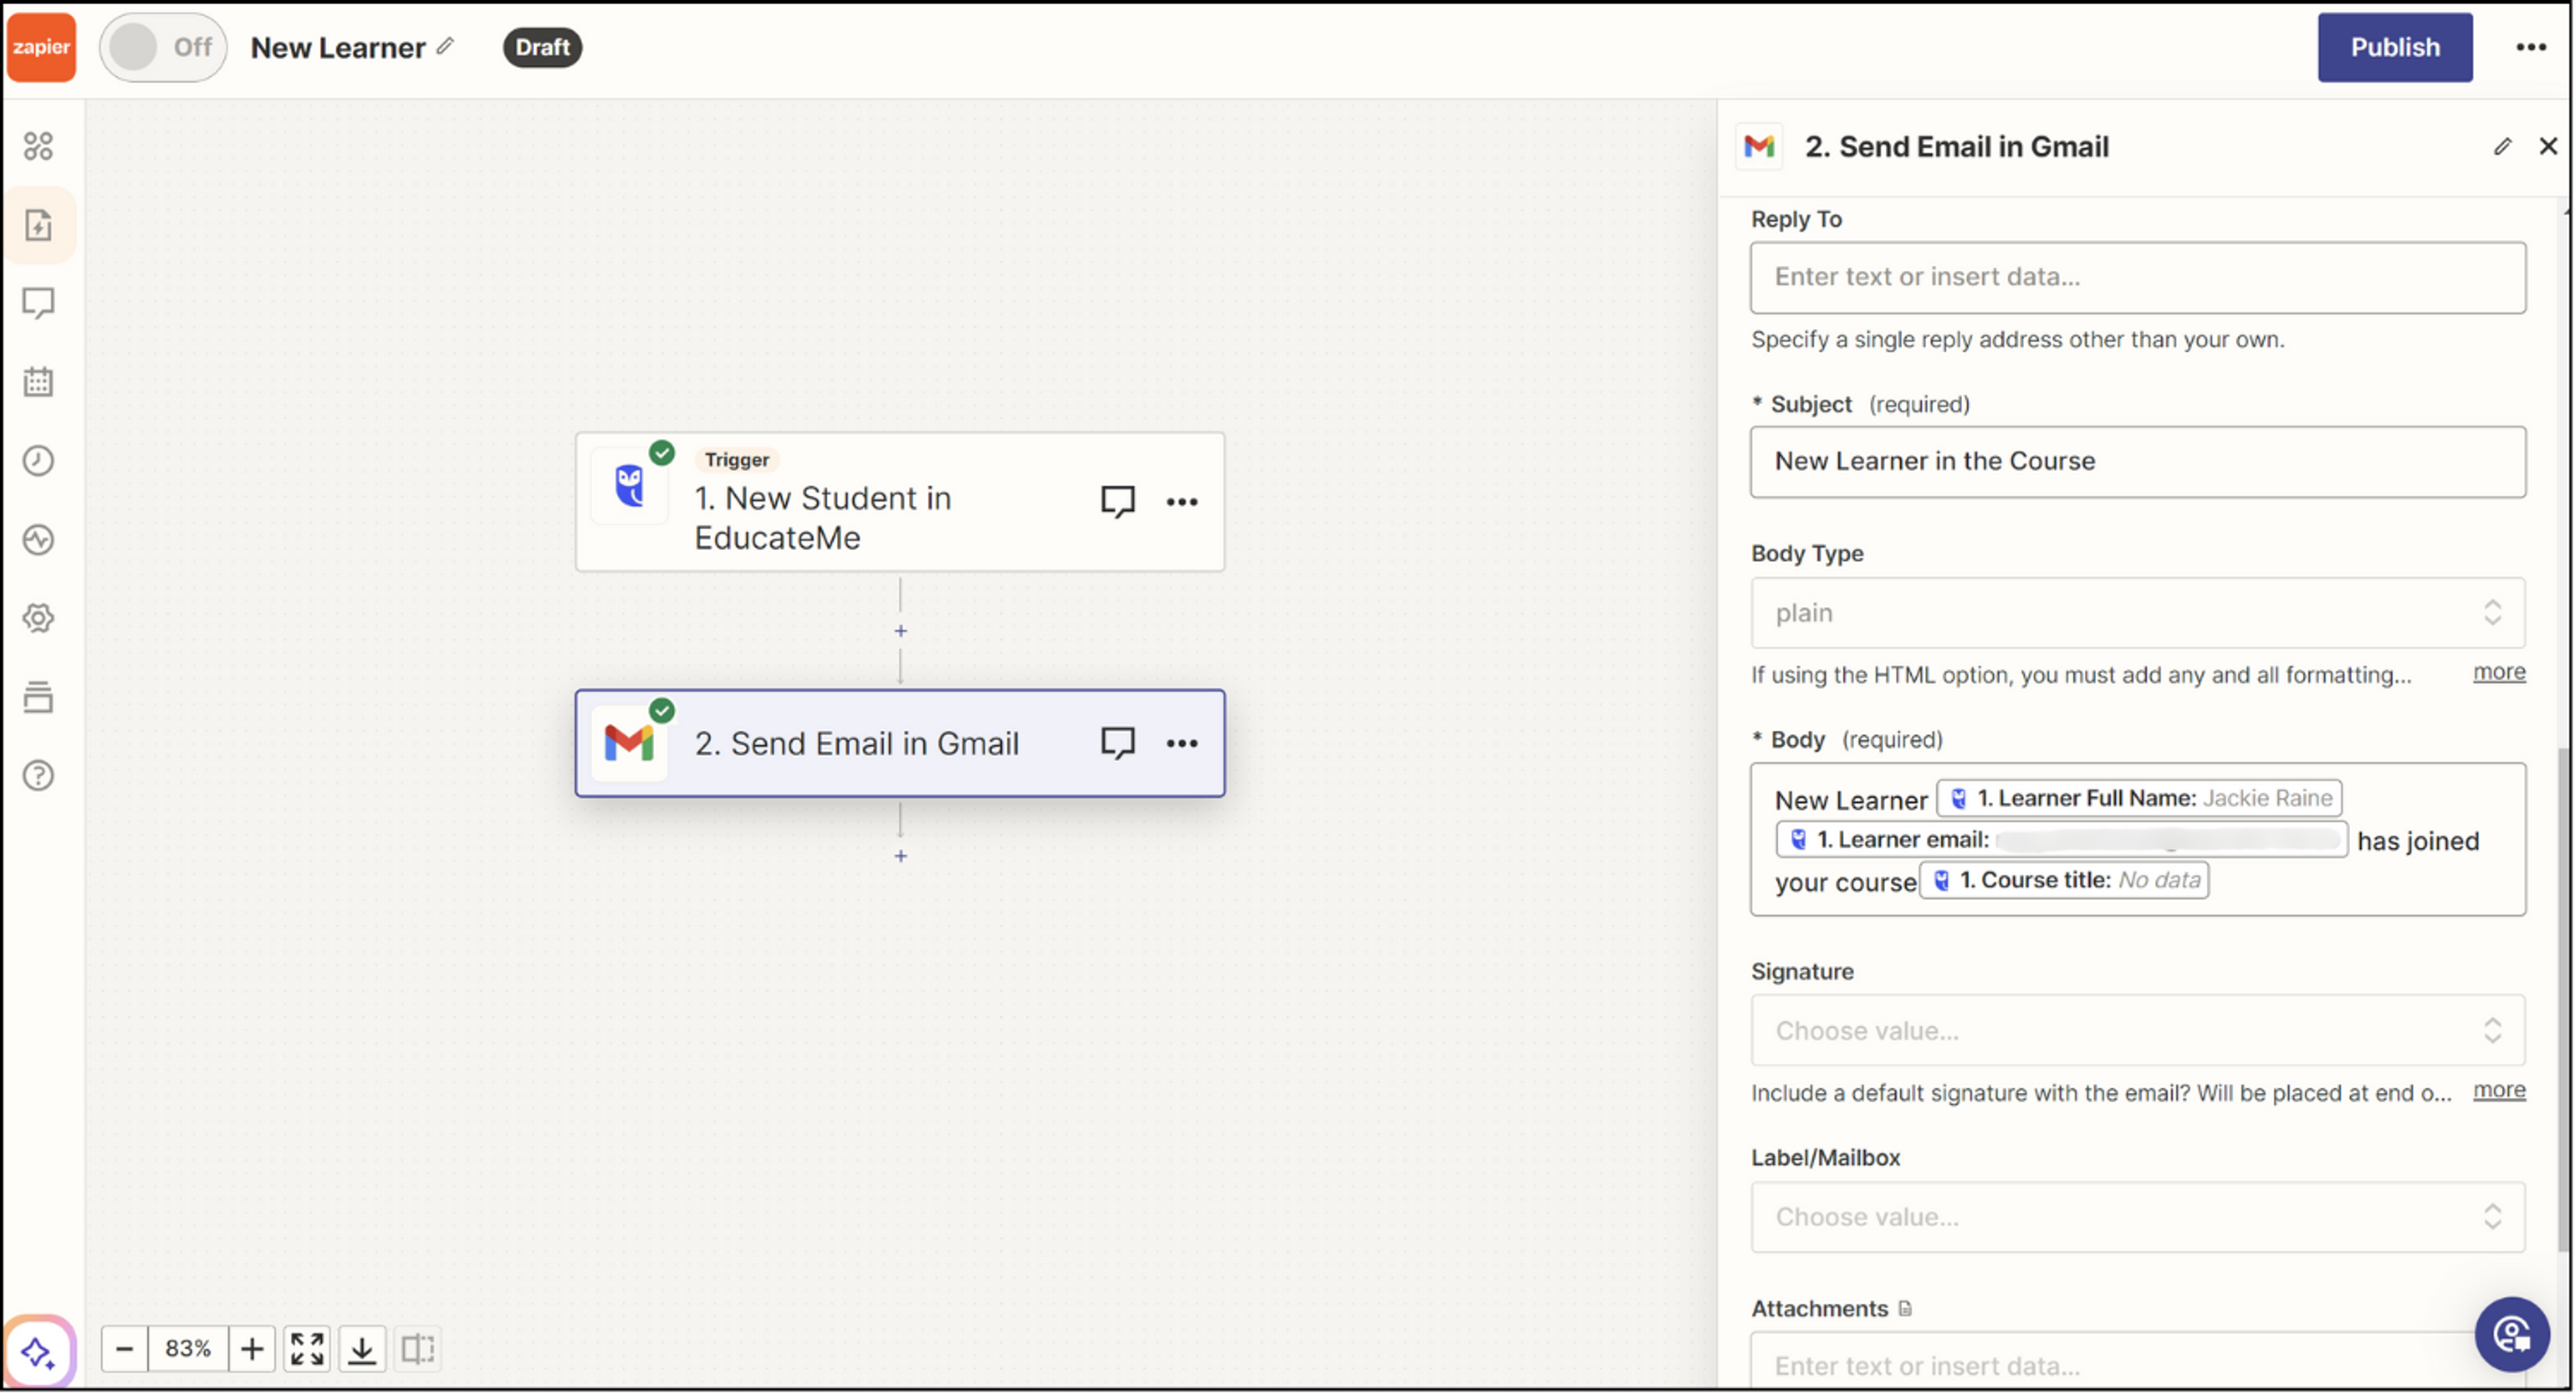Click the Draft status badge

542,47
